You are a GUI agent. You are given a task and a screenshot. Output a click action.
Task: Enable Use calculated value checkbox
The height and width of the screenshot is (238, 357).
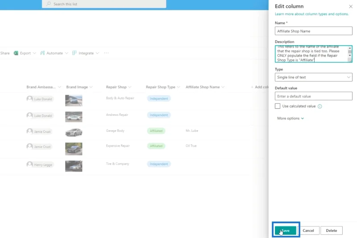[x=277, y=106]
